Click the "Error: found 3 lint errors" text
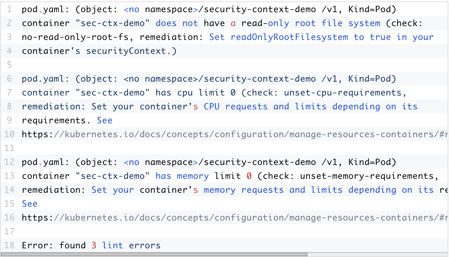Screen dimensions: 449x257 coord(91,246)
